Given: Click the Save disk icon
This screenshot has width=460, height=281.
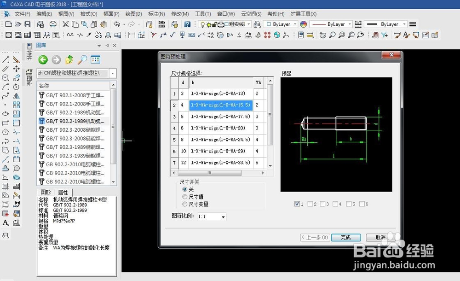Looking at the screenshot, I should click(x=27, y=24).
